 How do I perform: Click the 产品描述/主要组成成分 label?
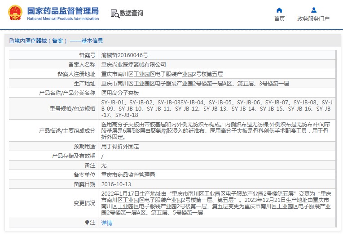point(67,131)
